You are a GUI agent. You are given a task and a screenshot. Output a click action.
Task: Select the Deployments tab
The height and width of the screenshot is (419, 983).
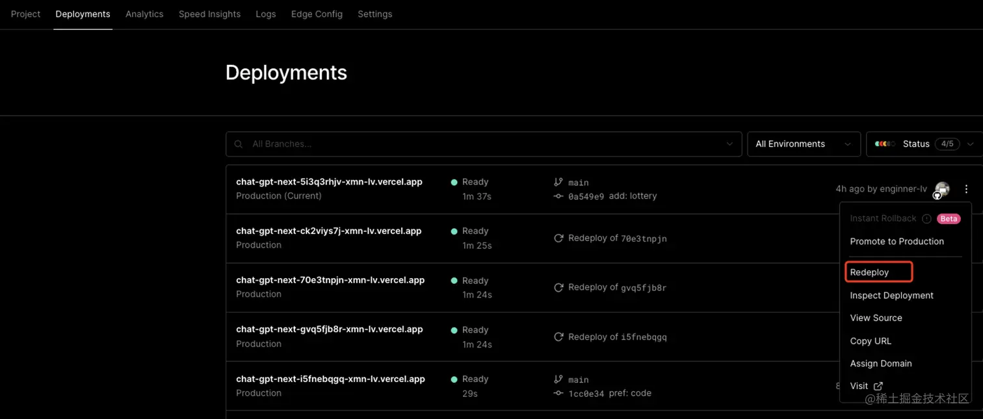(x=83, y=14)
